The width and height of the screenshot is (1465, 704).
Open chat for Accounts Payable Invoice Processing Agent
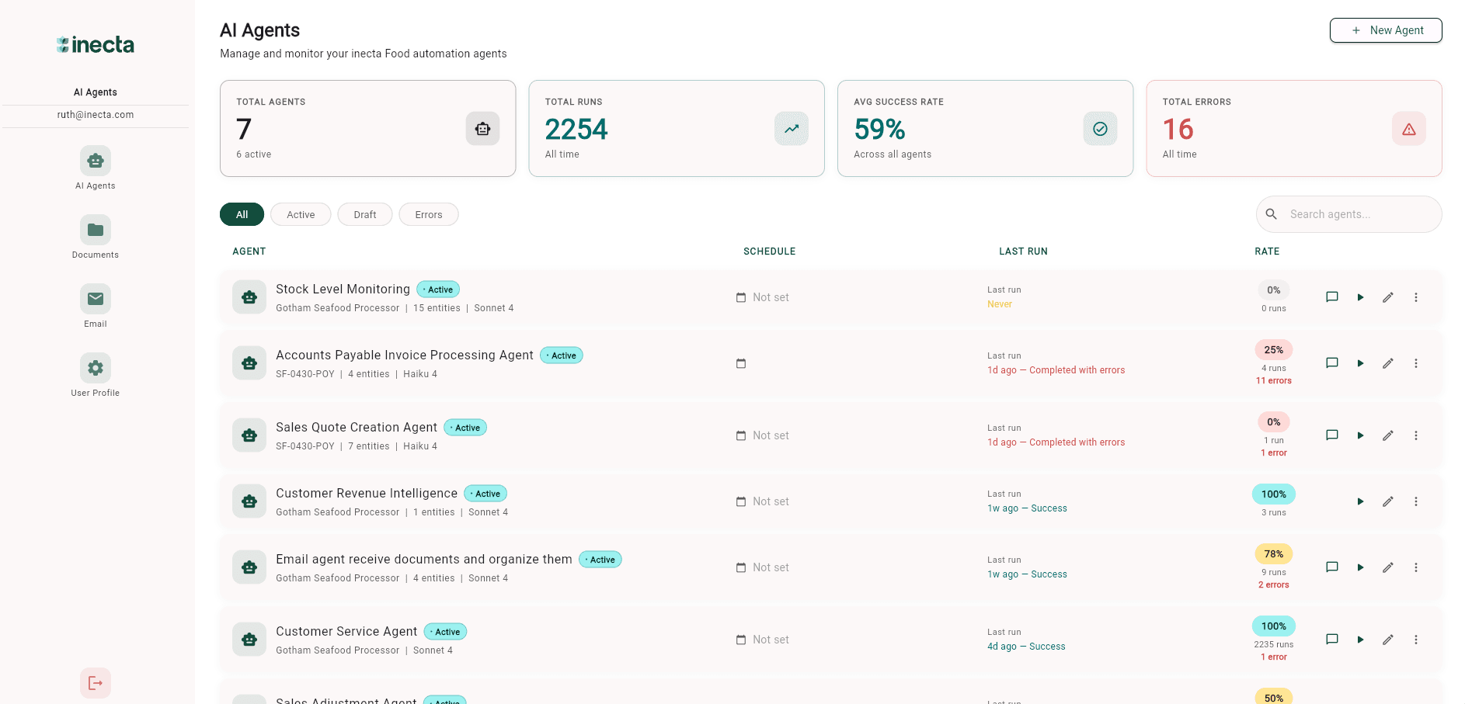[x=1332, y=363]
